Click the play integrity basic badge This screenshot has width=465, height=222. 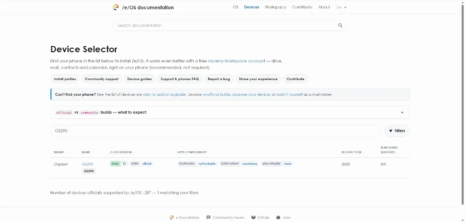click(277, 164)
